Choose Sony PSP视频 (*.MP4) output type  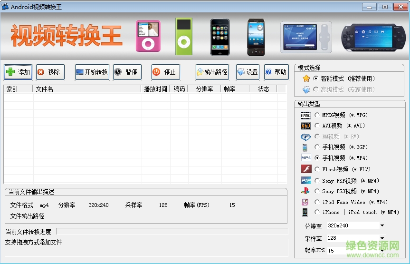(x=317, y=180)
